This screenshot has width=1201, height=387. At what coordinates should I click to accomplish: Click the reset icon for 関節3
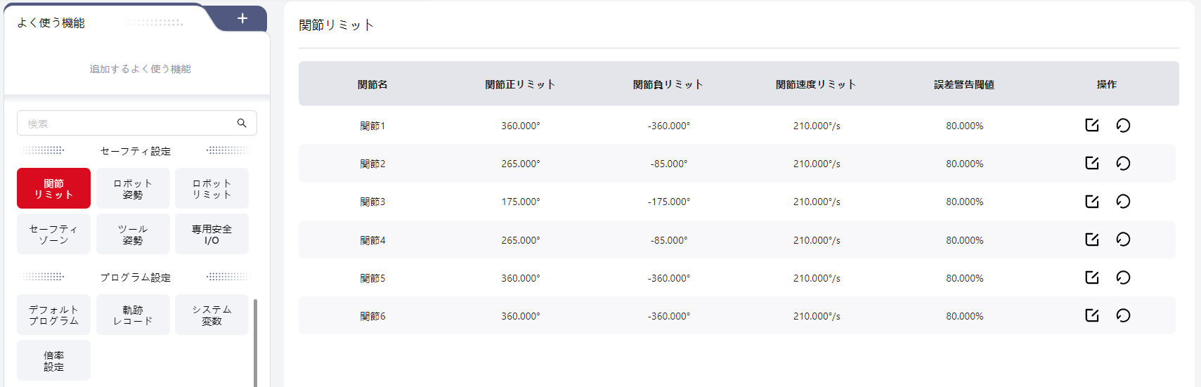pos(1123,202)
